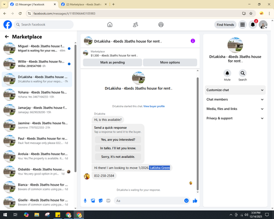Click the conversation list scrollbar

coord(76,108)
